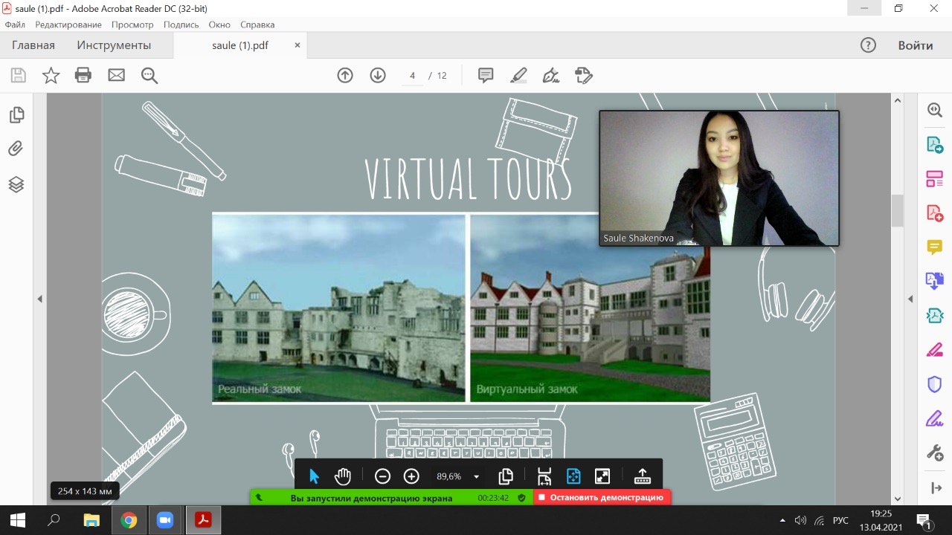Select the Highlight text tool
The image size is (952, 535).
pos(518,75)
